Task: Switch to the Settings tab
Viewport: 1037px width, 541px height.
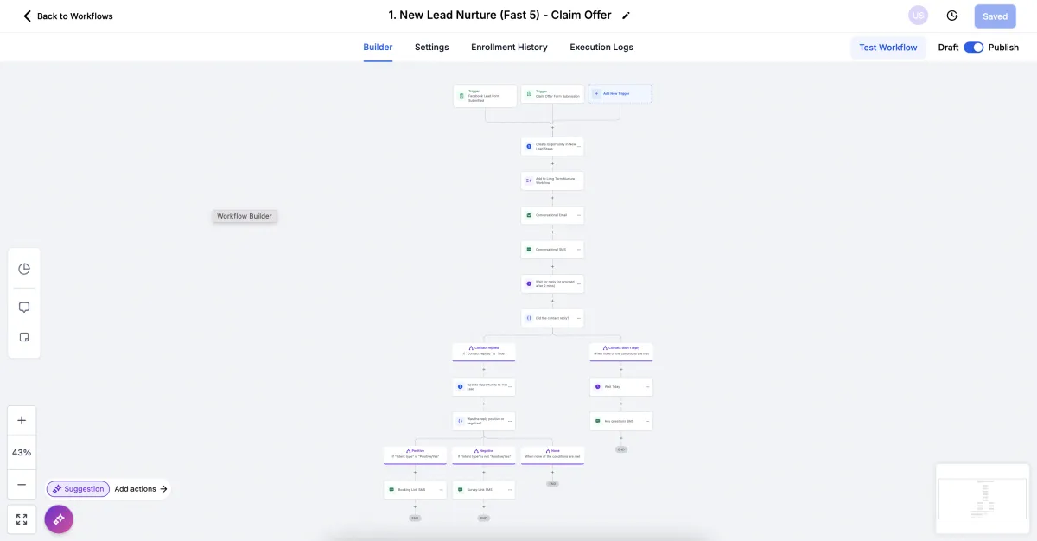Action: pos(431,48)
